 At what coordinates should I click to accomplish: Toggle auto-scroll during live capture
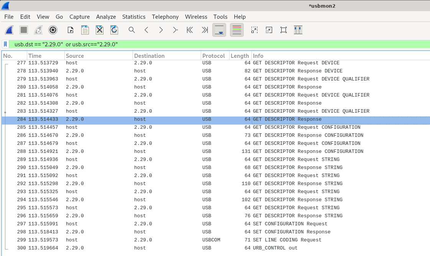(219, 30)
